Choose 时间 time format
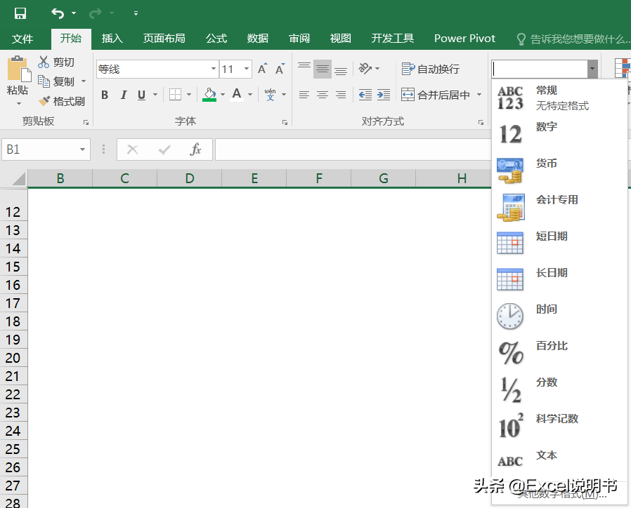 [x=559, y=316]
